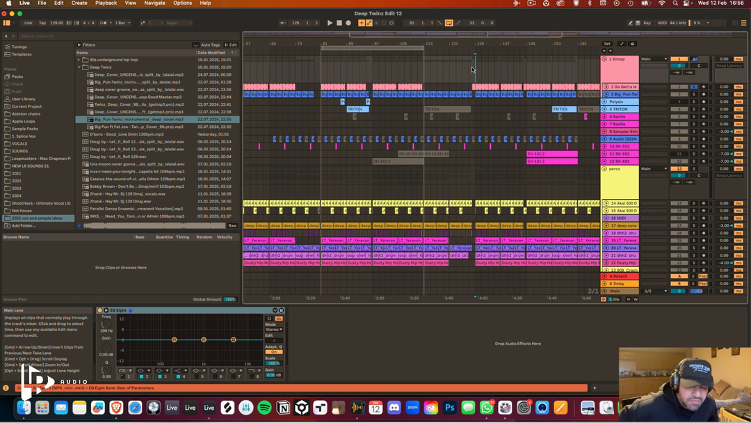Launch the Polysix track clip button

click(x=604, y=102)
